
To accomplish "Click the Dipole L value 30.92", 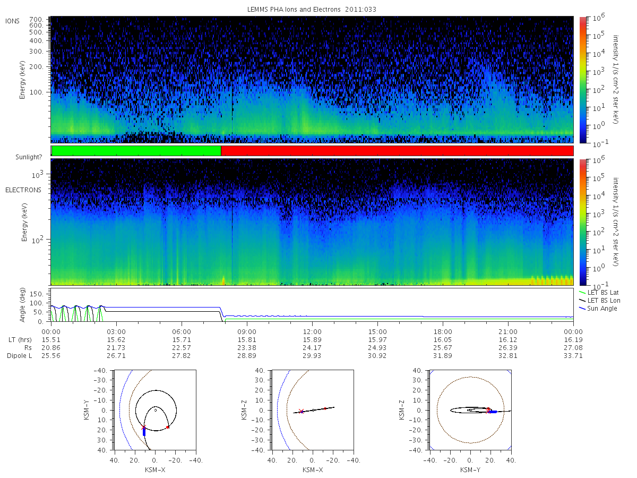I will (x=377, y=356).
